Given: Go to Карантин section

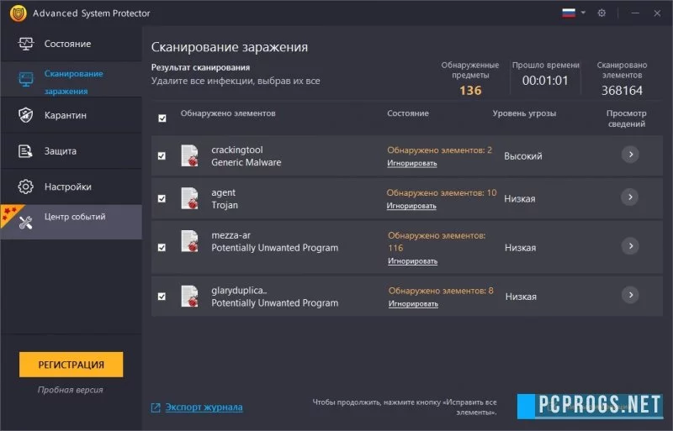Looking at the screenshot, I should coord(72,115).
